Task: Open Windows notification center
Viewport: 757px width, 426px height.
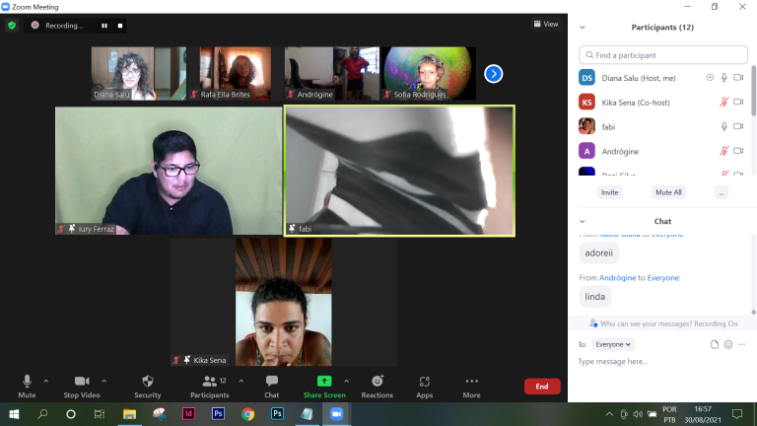Action: [737, 414]
